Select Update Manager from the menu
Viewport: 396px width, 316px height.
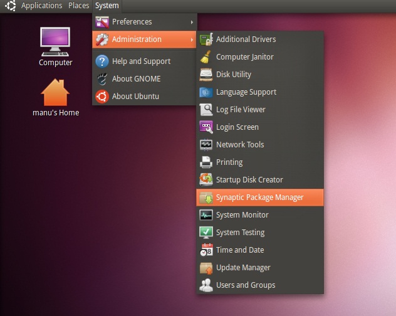(243, 268)
